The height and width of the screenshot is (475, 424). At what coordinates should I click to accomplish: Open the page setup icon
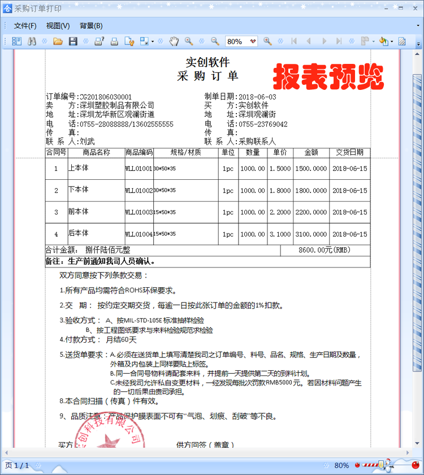coord(129,41)
